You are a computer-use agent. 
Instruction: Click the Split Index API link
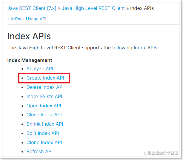click(43, 133)
